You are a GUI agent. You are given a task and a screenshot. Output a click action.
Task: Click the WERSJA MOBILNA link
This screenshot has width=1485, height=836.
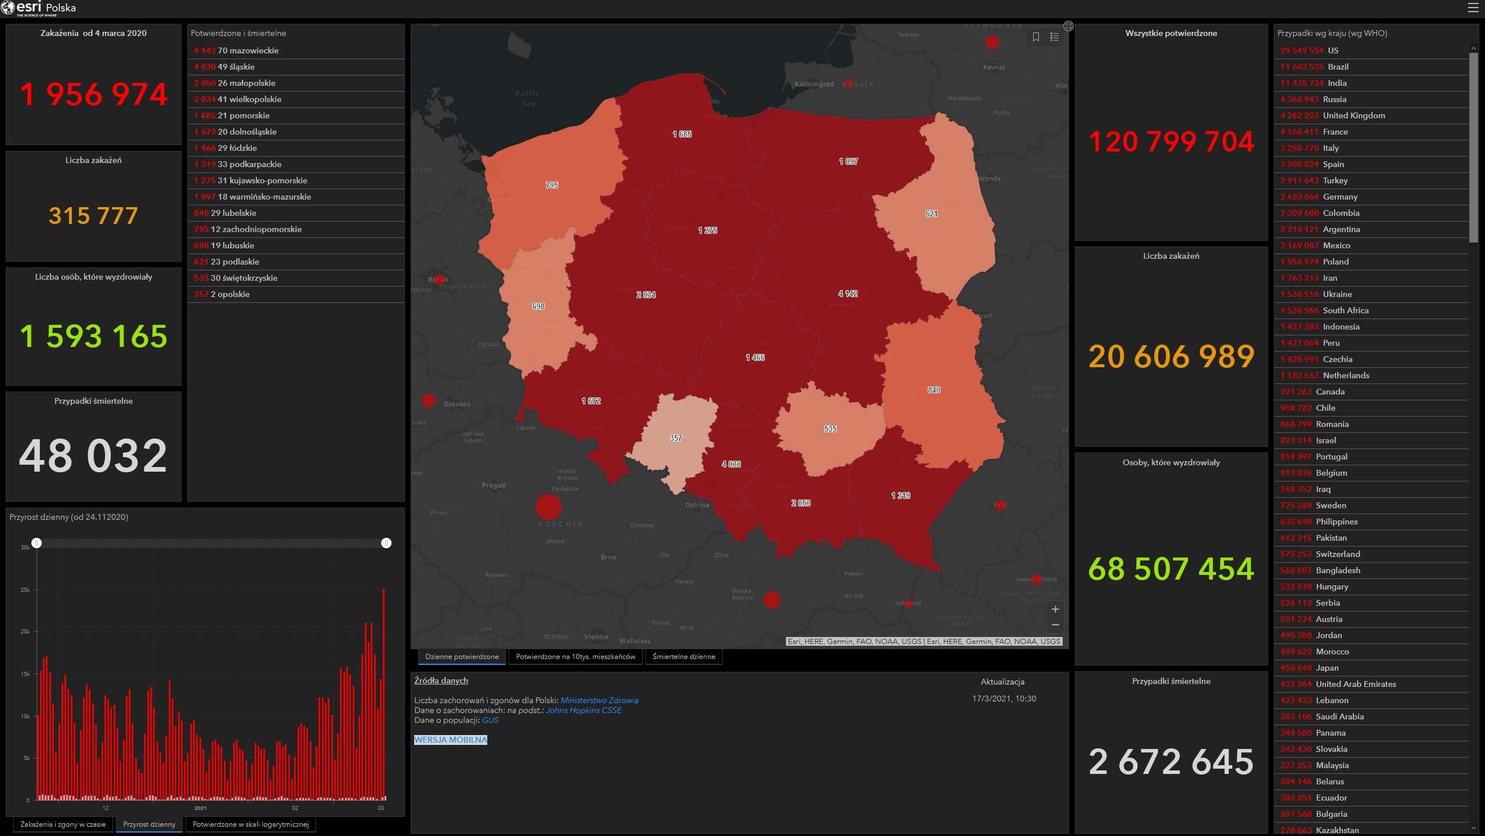pos(450,740)
